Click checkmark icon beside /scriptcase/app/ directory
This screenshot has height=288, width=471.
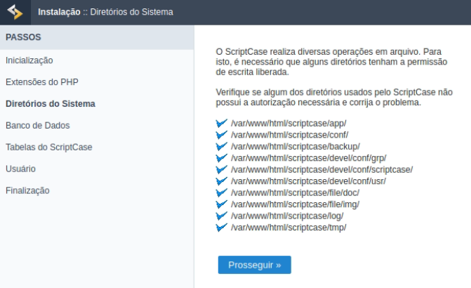[x=222, y=124]
